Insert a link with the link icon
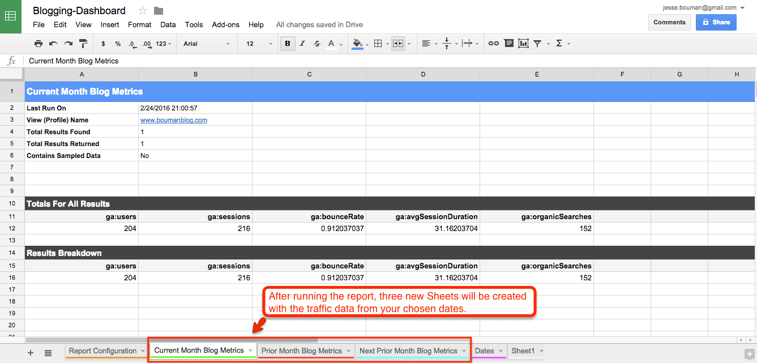Viewport: 757px width, 363px height. coord(493,43)
